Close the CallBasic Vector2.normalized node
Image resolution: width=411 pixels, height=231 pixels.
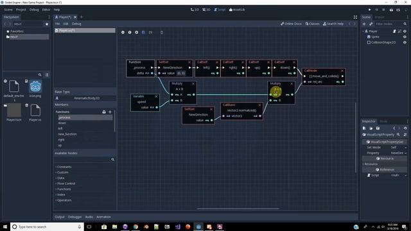(259, 105)
